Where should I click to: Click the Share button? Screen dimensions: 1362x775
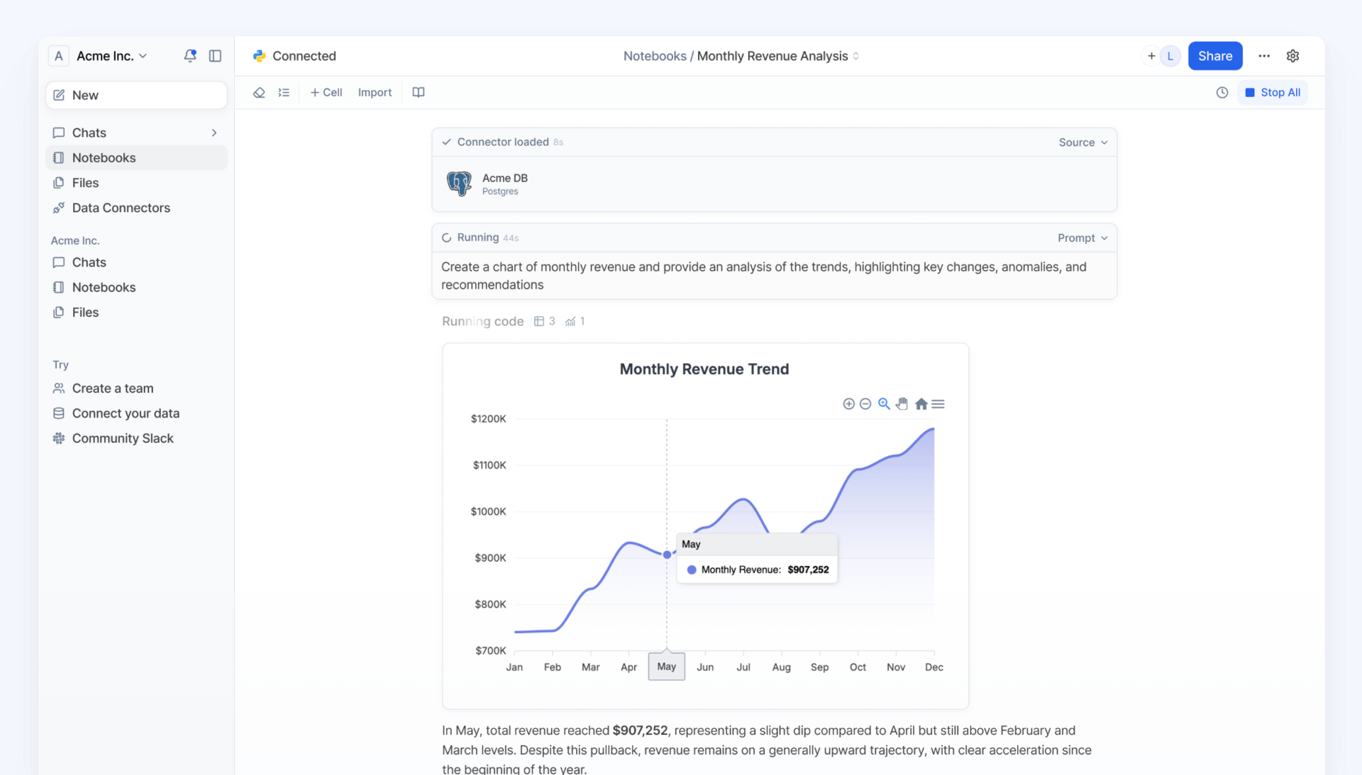tap(1214, 56)
